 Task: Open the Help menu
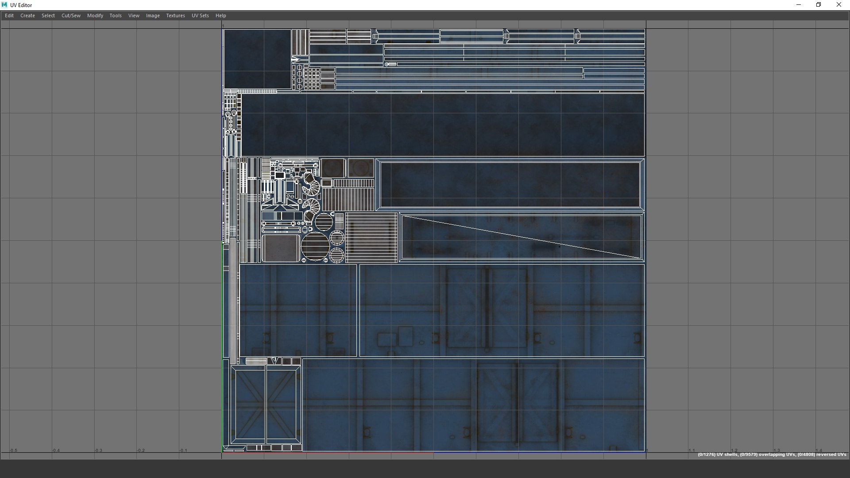220,15
